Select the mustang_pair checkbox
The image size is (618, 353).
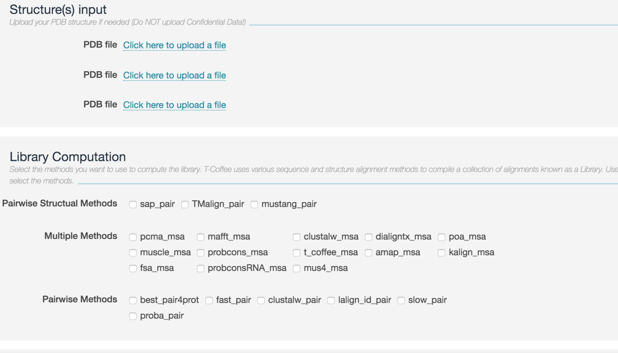point(254,204)
